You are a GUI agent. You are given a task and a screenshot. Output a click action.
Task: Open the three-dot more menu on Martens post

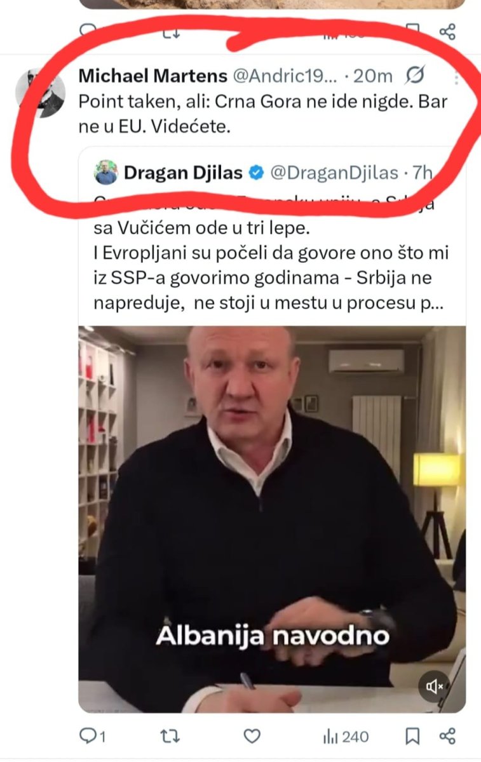click(x=456, y=79)
